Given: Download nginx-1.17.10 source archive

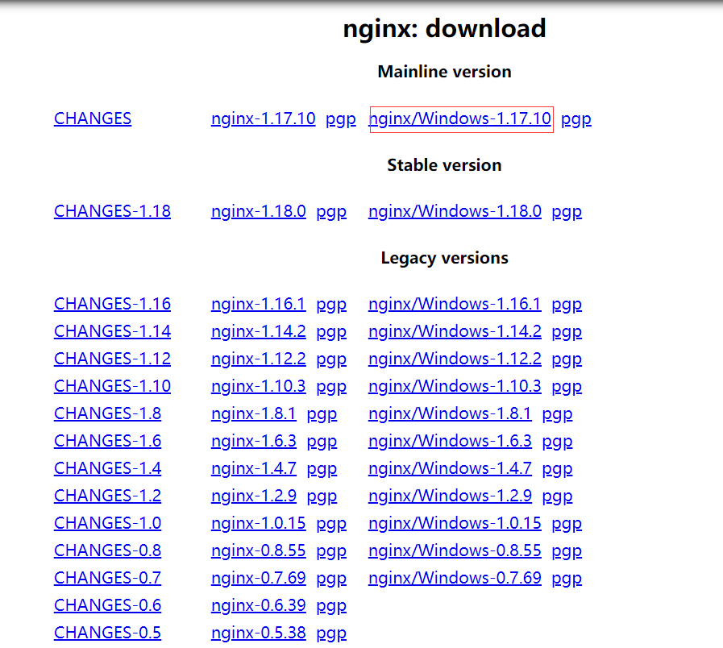Looking at the screenshot, I should click(263, 118).
